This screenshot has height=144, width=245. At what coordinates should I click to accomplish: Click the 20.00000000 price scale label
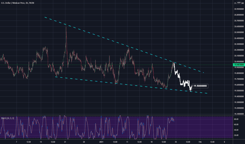coord(239,62)
